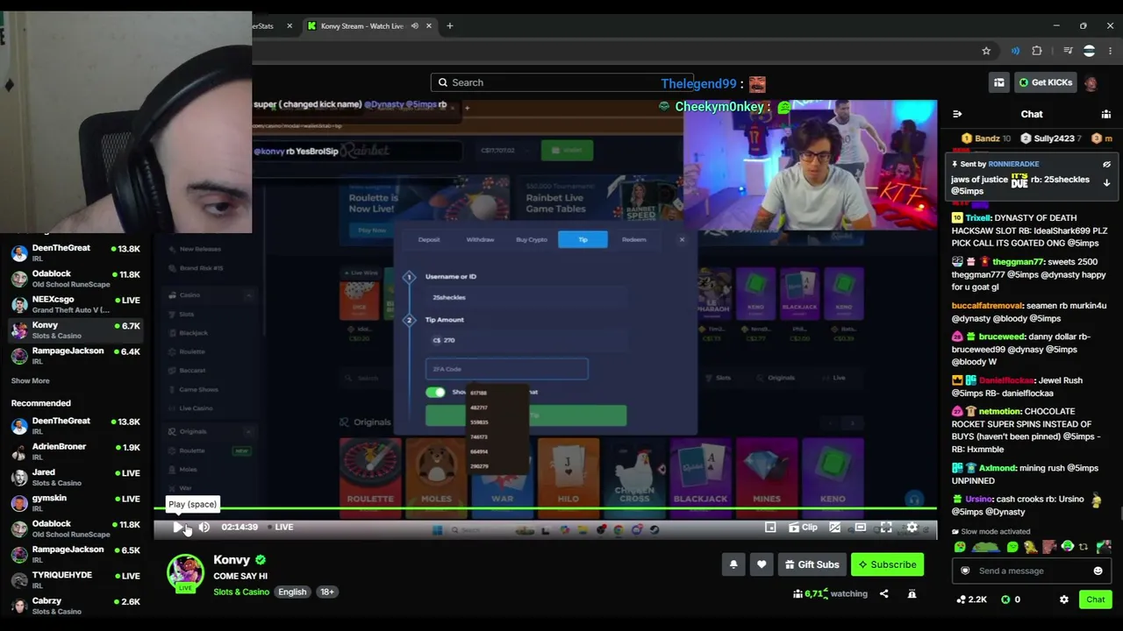Viewport: 1123px width, 631px height.
Task: Open TYRIQUEHYDE recommended channel
Action: (75, 579)
